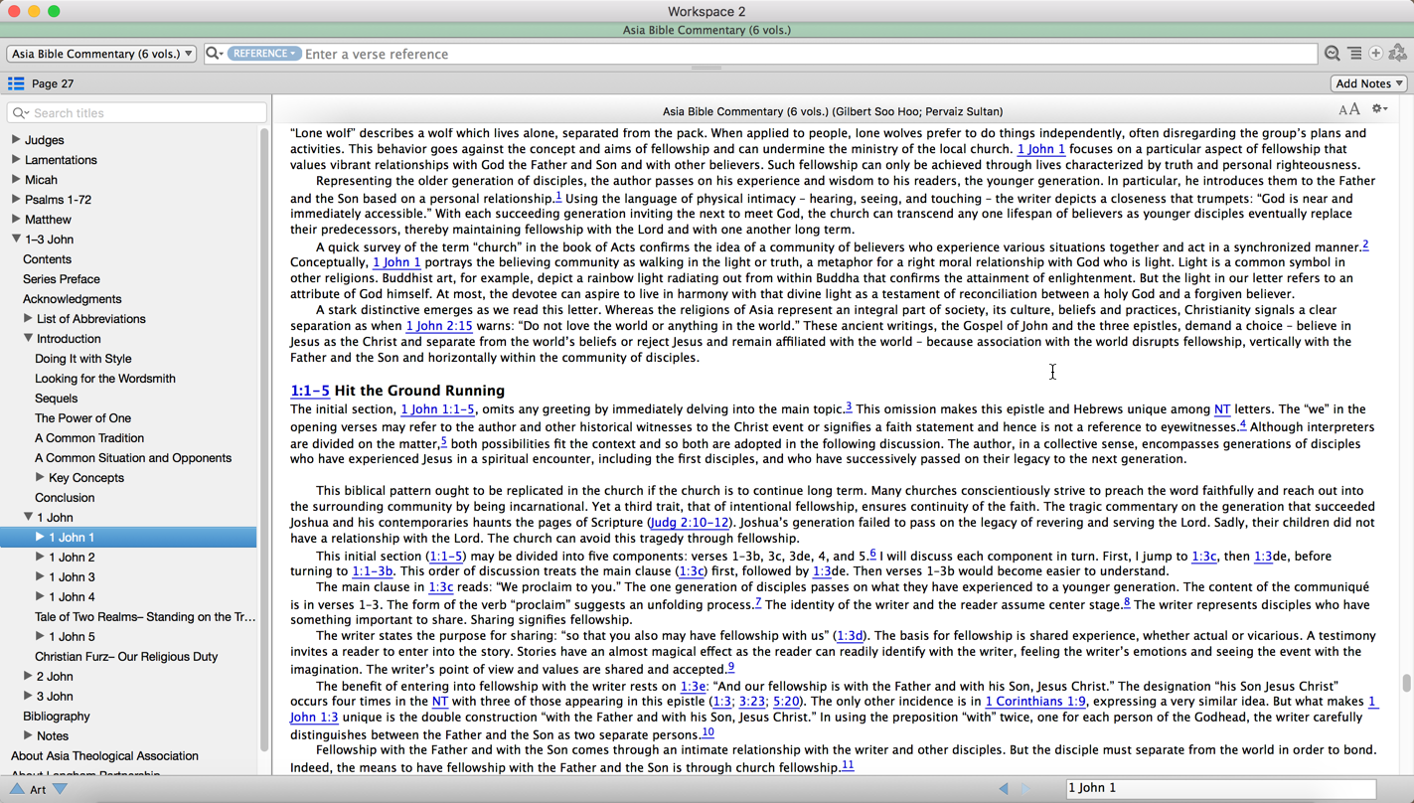Select Bibliography in the contents list
Image resolution: width=1414 pixels, height=803 pixels.
pos(57,716)
